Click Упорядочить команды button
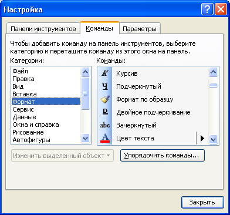The width and height of the screenshot is (230, 215). pyautogui.click(x=163, y=156)
